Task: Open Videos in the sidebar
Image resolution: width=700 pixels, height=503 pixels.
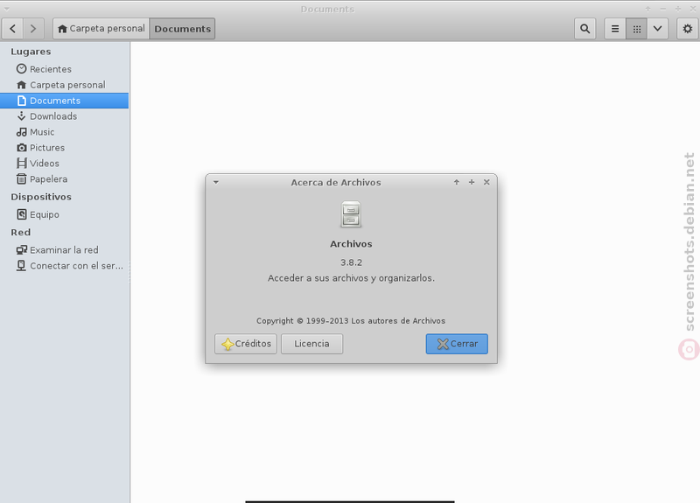Action: point(64,163)
